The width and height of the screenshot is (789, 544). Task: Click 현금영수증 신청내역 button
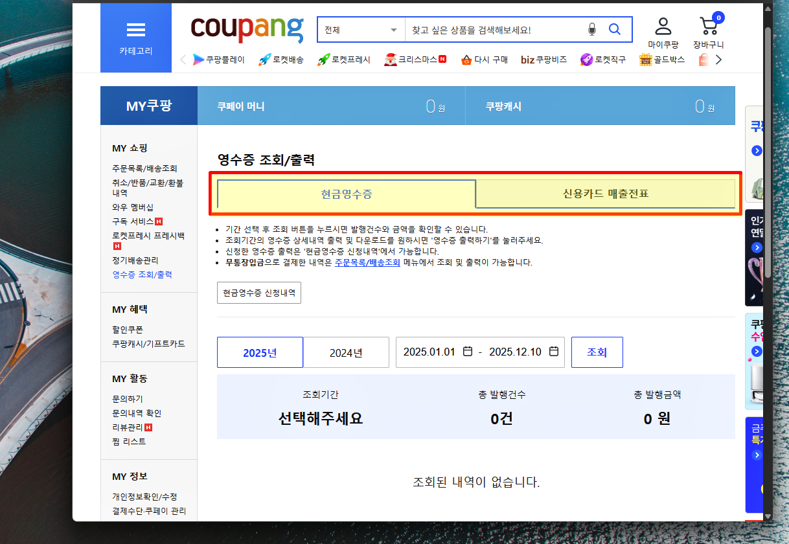pos(259,293)
